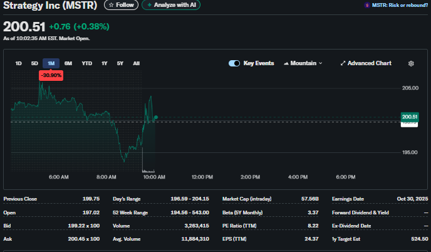Image resolution: width=431 pixels, height=252 pixels.
Task: Switch chart to 5Y range
Action: 120,63
